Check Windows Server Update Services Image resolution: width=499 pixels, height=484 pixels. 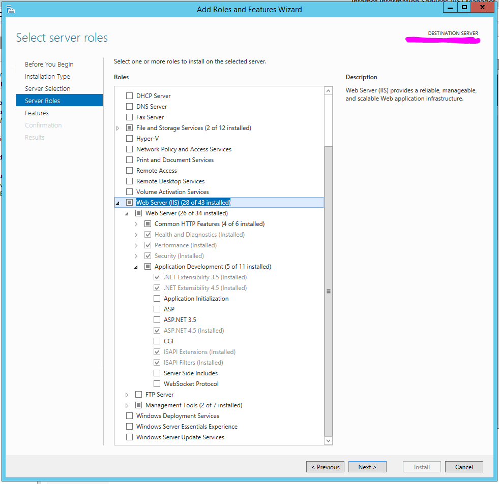130,437
